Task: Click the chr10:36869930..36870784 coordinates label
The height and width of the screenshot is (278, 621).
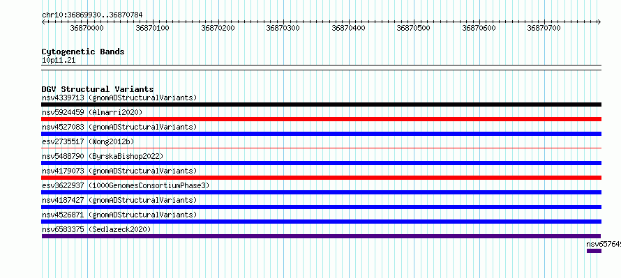Action: coord(92,15)
